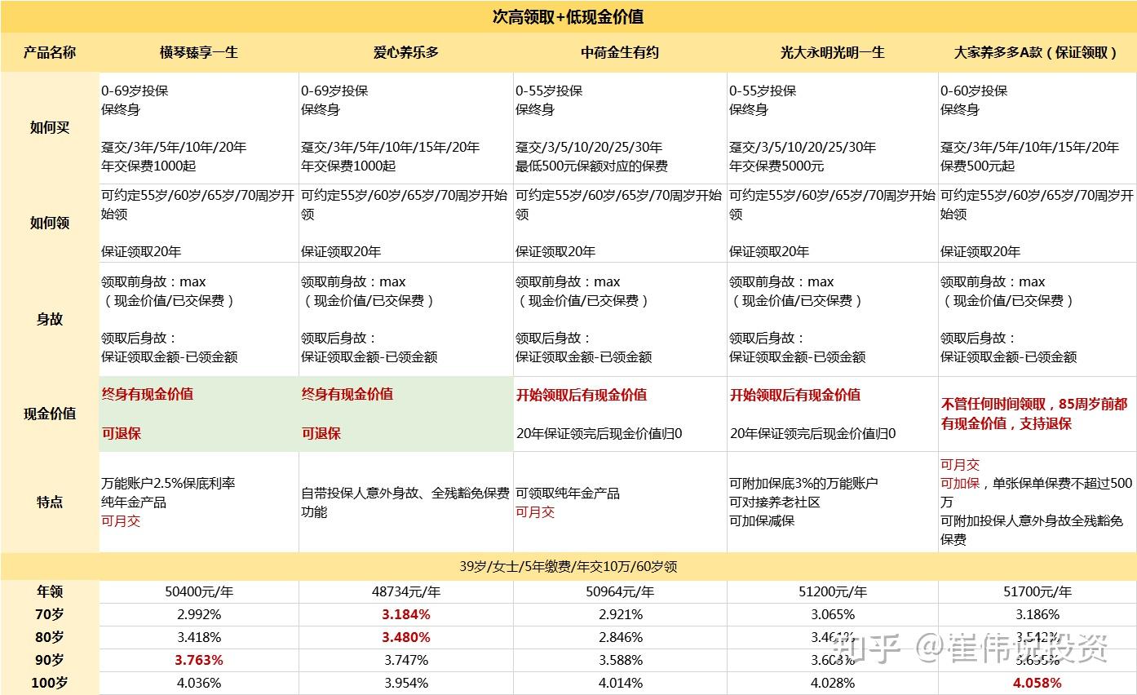This screenshot has width=1137, height=695.
Task: Select 可退保 in 横琴臻享一生 column
Action: (121, 433)
